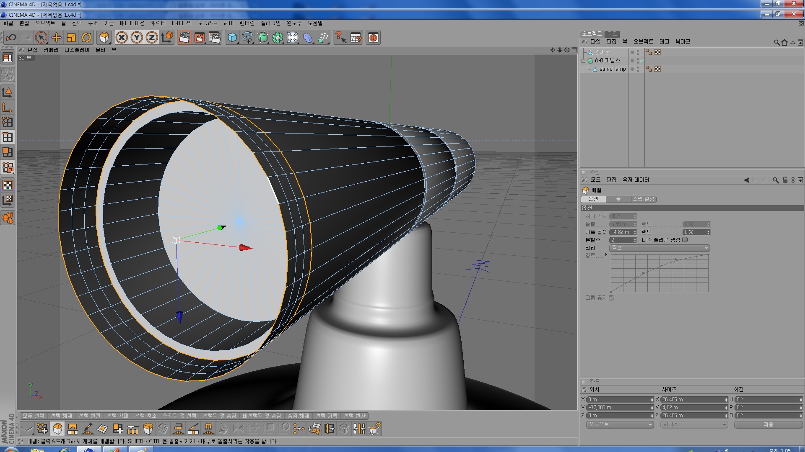This screenshot has width=805, height=452.
Task: Click the Undo arrow in the top toolbar
Action: [11, 38]
